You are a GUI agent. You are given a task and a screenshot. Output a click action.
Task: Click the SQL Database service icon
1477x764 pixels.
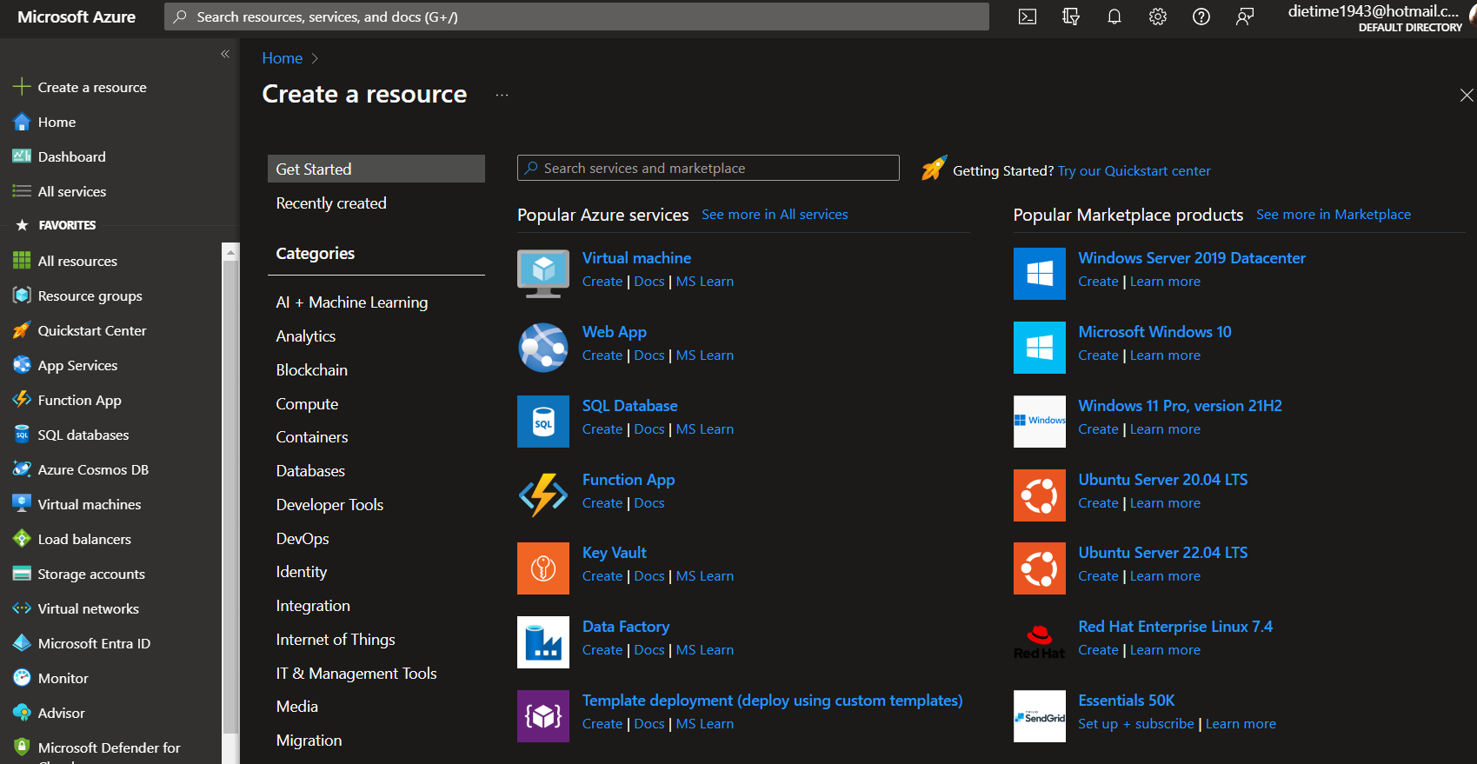click(543, 421)
